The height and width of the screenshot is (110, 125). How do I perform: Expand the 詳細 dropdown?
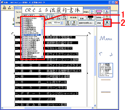click(100, 23)
